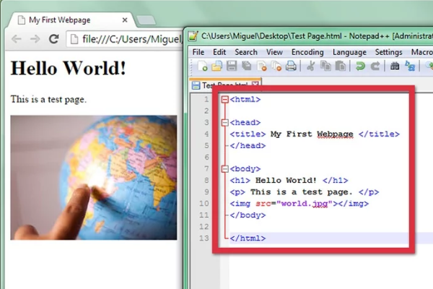This screenshot has height=289, width=433.
Task: Copy selection with the Copy toolbar icon
Action: coord(325,66)
